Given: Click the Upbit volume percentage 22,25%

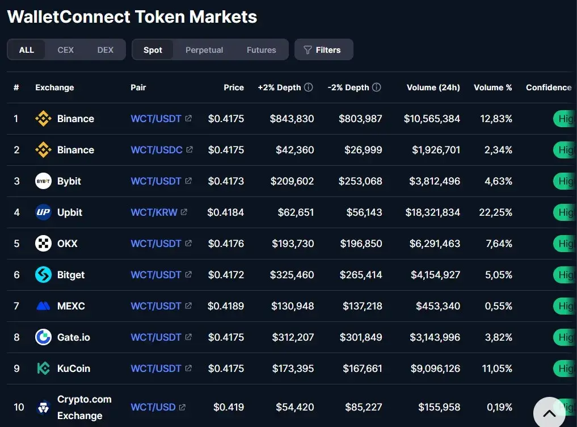Looking at the screenshot, I should 495,212.
